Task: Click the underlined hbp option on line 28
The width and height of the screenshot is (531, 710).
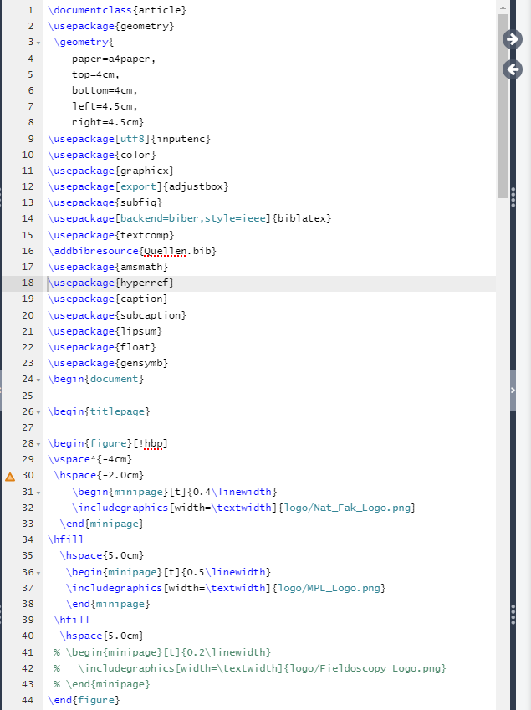Action: (x=153, y=443)
